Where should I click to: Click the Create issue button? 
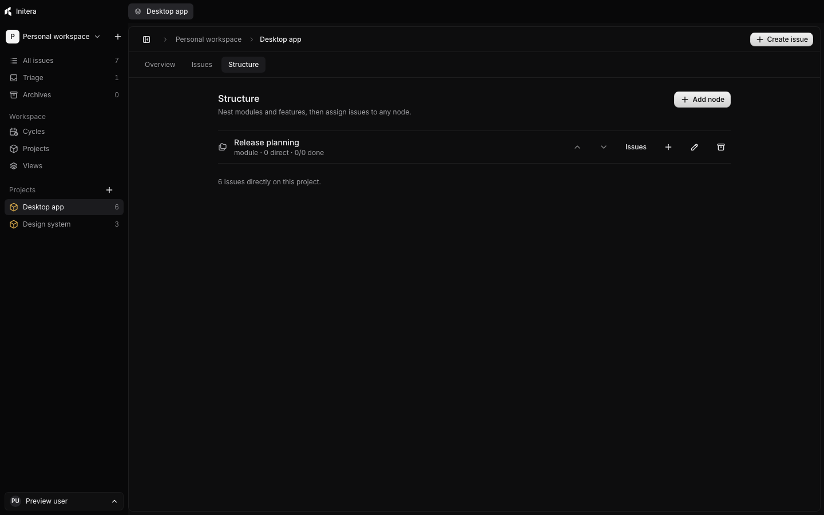click(x=782, y=39)
